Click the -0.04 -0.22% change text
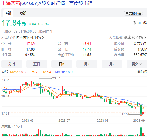Viewport: 149px width, 138px height. (38, 24)
